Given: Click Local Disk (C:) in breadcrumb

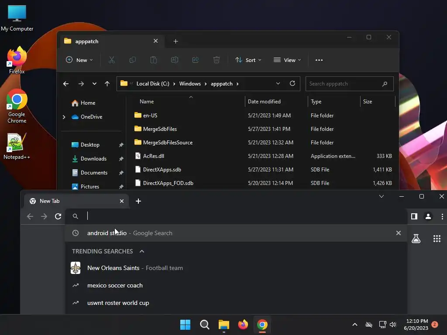Looking at the screenshot, I should tap(153, 84).
